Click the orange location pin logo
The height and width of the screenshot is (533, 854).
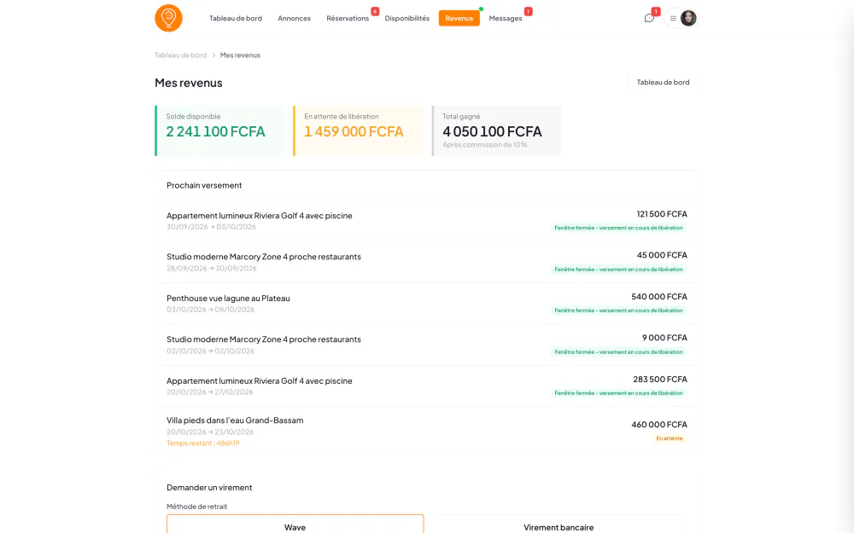pos(168,18)
